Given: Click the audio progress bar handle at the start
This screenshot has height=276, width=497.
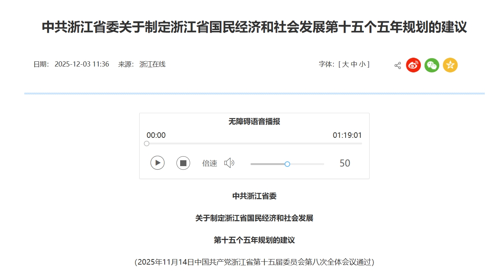Looking at the screenshot, I should tap(147, 144).
